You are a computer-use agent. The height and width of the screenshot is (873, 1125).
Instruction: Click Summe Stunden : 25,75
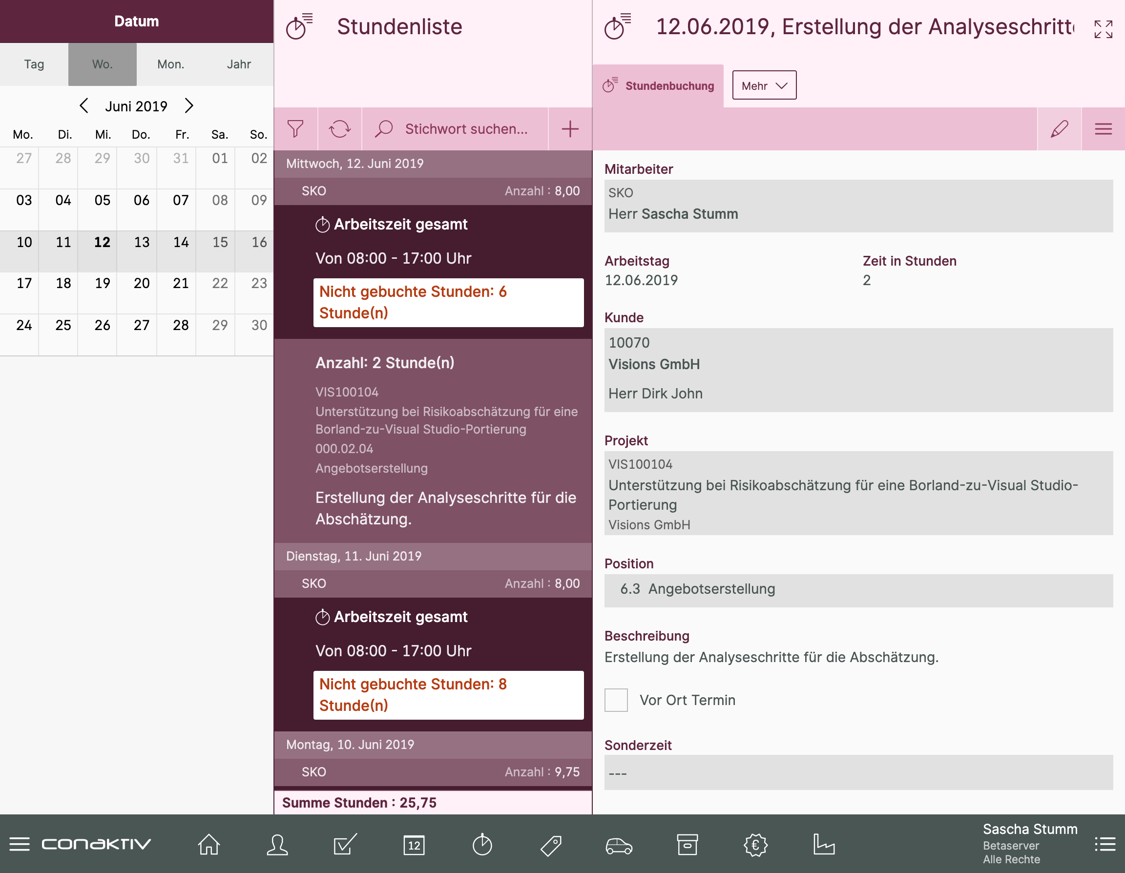(359, 802)
